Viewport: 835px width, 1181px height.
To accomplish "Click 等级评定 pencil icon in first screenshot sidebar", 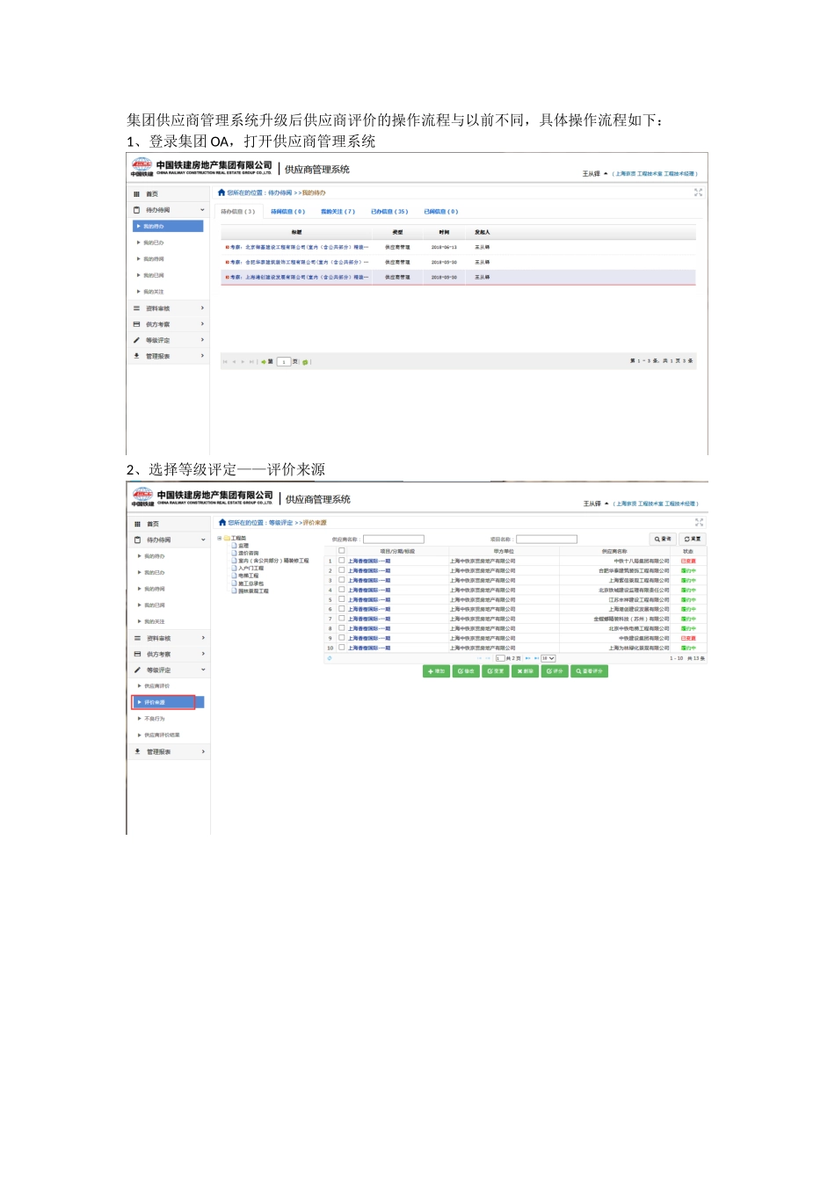I will point(136,340).
